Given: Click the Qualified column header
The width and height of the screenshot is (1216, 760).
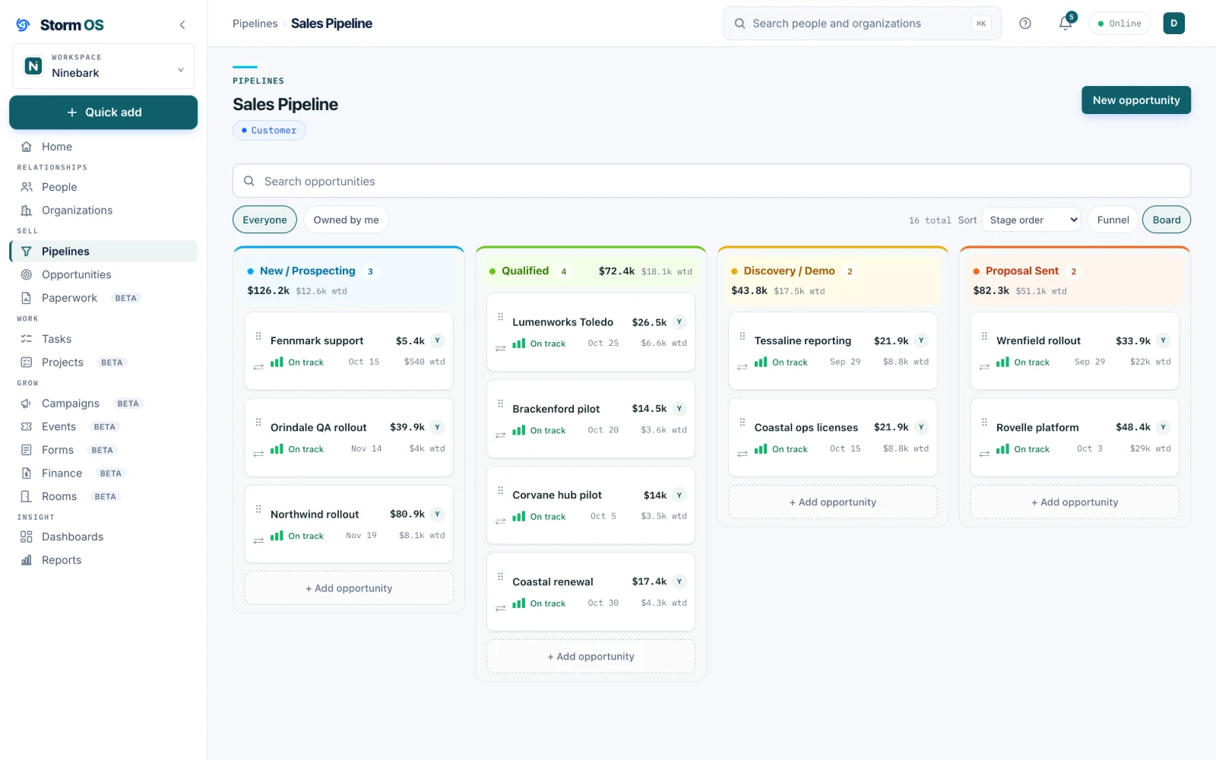Looking at the screenshot, I should pyautogui.click(x=591, y=271).
